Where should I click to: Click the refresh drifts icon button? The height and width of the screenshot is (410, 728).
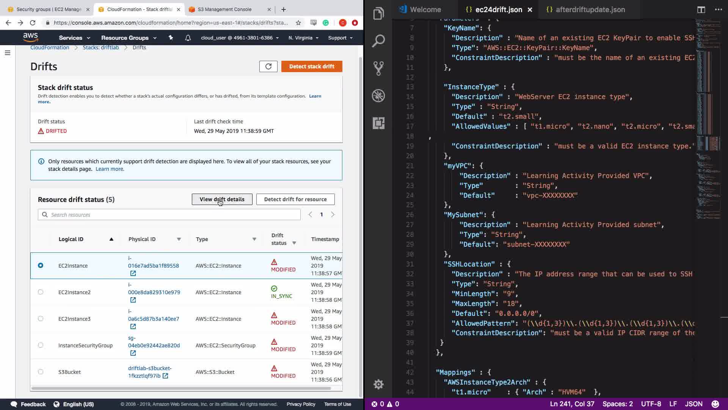[268, 66]
